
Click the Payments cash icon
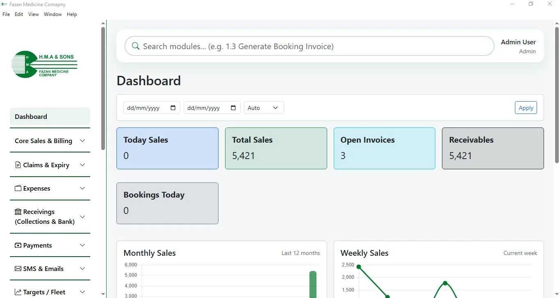[18, 245]
